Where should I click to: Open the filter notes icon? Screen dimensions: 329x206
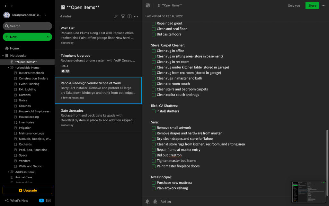[123, 16]
